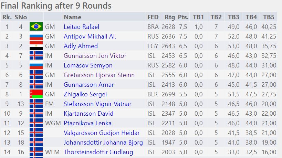Click the link for Kjartansson David

tap(88, 113)
